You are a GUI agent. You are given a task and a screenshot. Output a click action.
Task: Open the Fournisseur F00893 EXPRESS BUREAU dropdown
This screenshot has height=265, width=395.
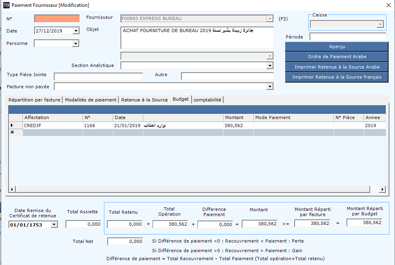point(269,18)
